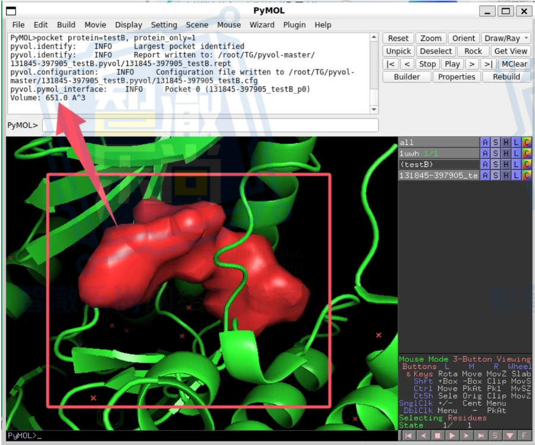Open Label menu for all row

pyautogui.click(x=516, y=142)
